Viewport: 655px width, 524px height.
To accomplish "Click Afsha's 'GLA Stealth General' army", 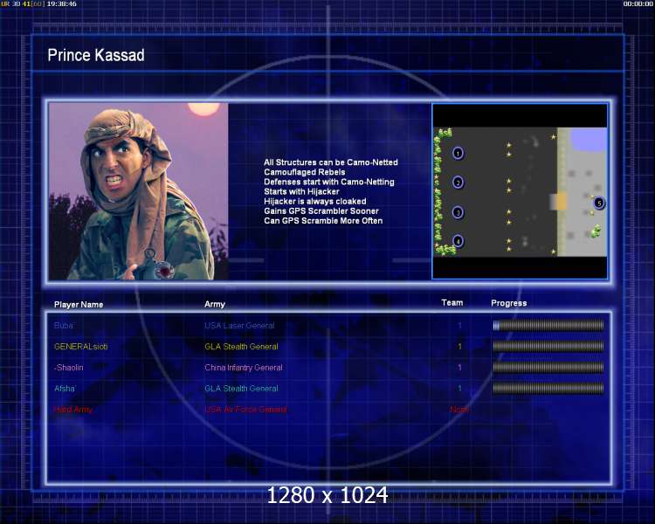I will [241, 388].
